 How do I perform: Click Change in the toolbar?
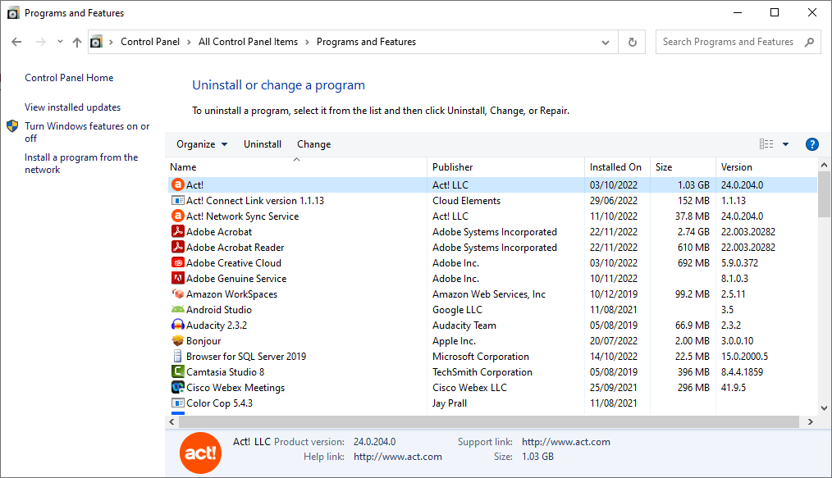click(x=313, y=144)
